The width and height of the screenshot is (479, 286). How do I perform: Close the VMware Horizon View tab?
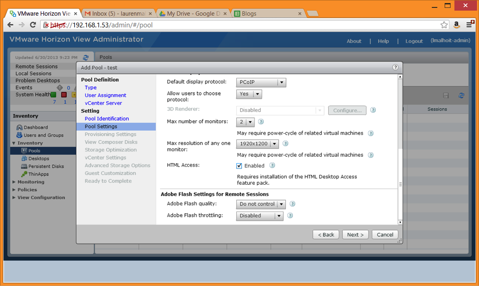click(x=76, y=14)
